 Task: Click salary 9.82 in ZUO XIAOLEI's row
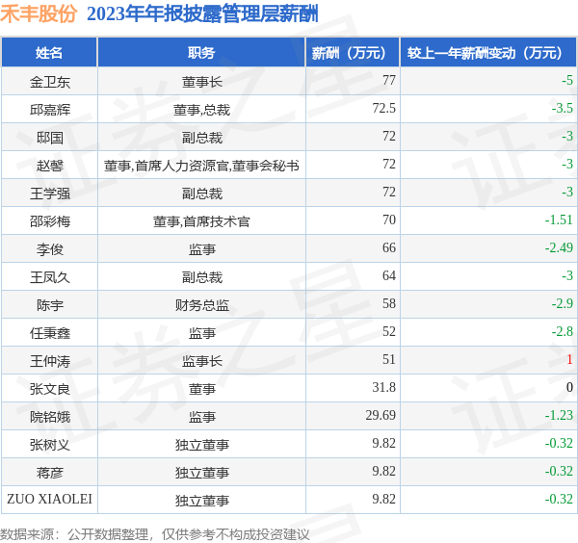[x=383, y=499]
